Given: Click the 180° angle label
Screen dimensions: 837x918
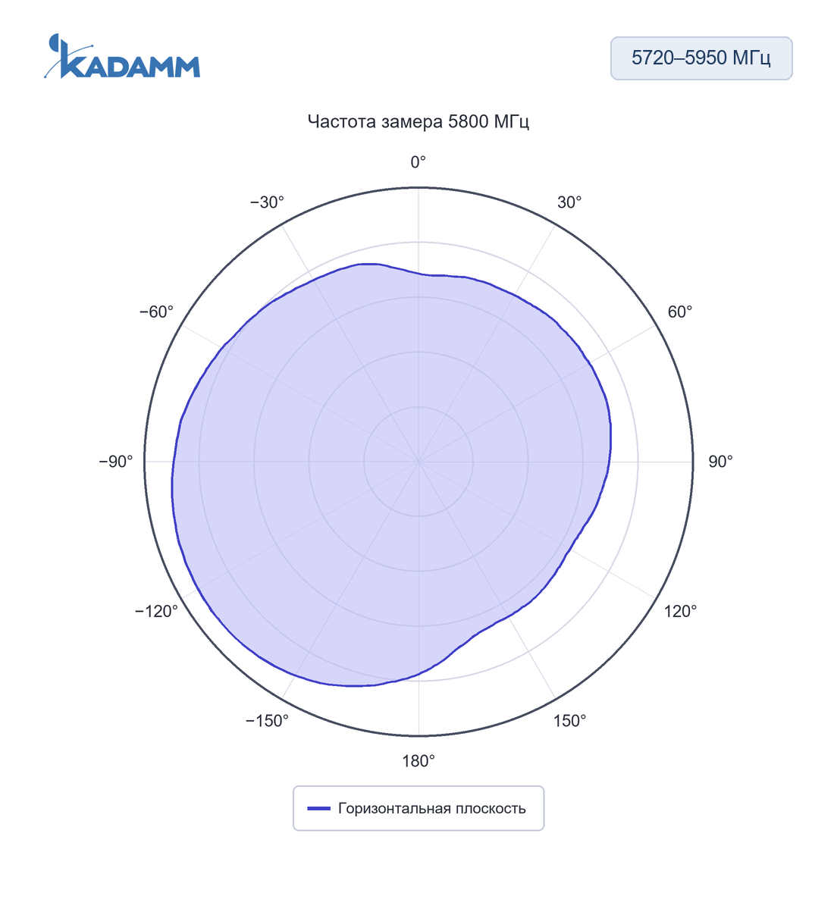Looking at the screenshot, I should click(418, 761).
